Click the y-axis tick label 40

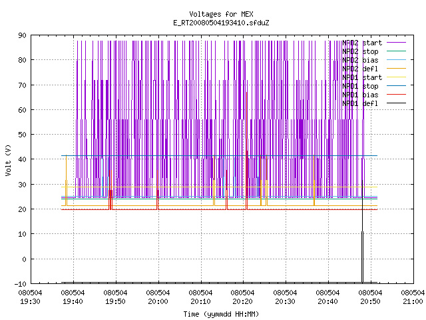click(23, 159)
